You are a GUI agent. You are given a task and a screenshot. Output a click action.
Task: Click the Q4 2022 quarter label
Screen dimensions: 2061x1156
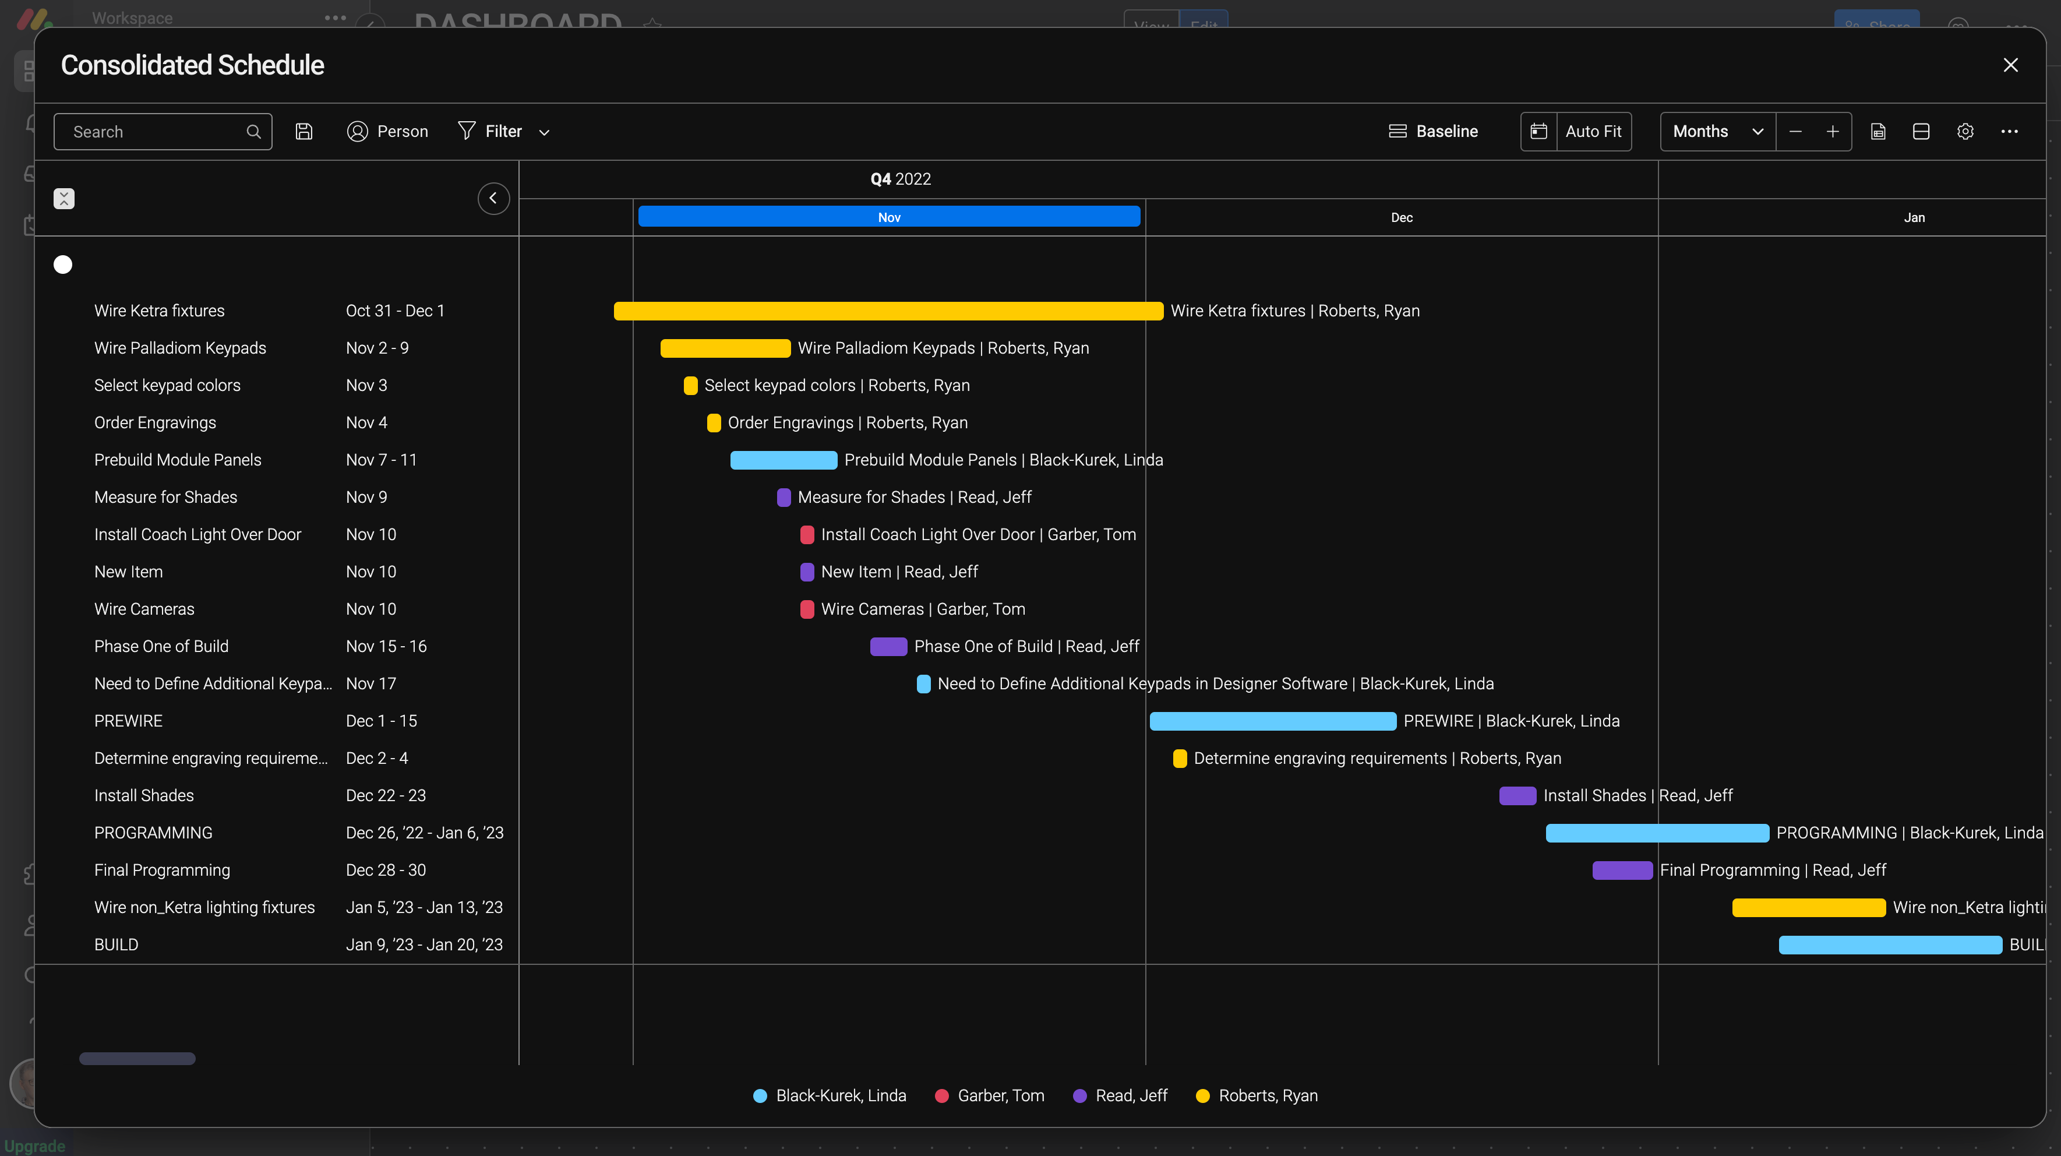coord(900,179)
